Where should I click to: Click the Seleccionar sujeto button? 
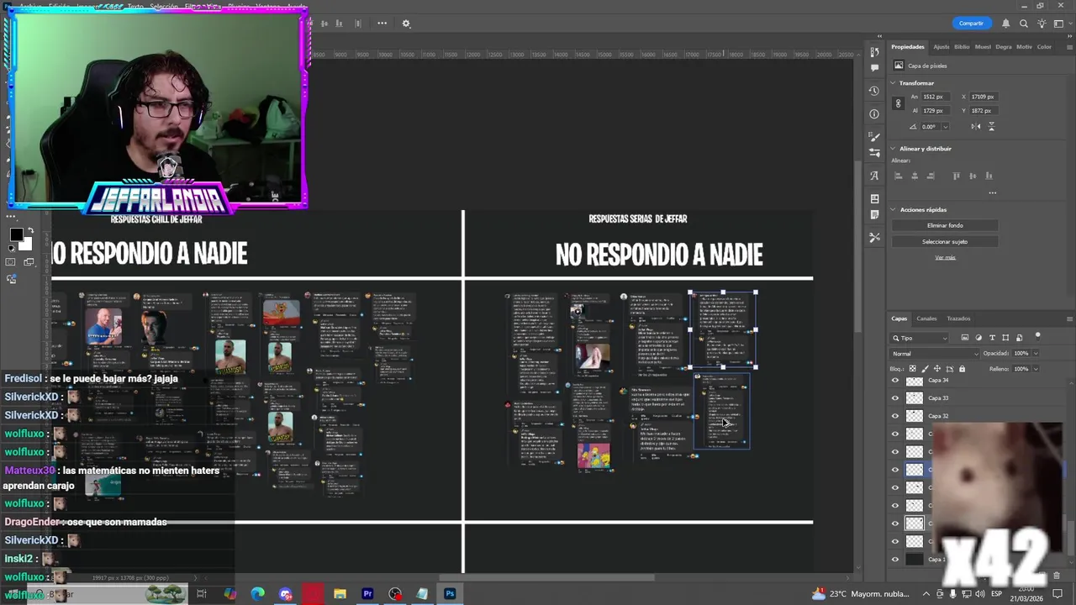point(945,242)
